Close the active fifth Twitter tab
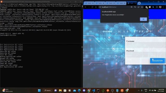 (135, 3)
